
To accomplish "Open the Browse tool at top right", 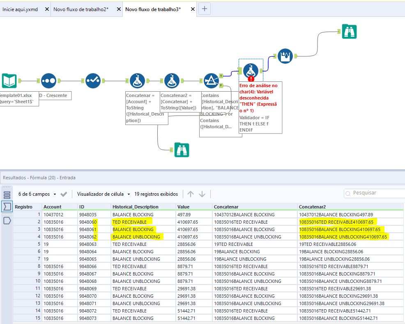I will pos(348,30).
